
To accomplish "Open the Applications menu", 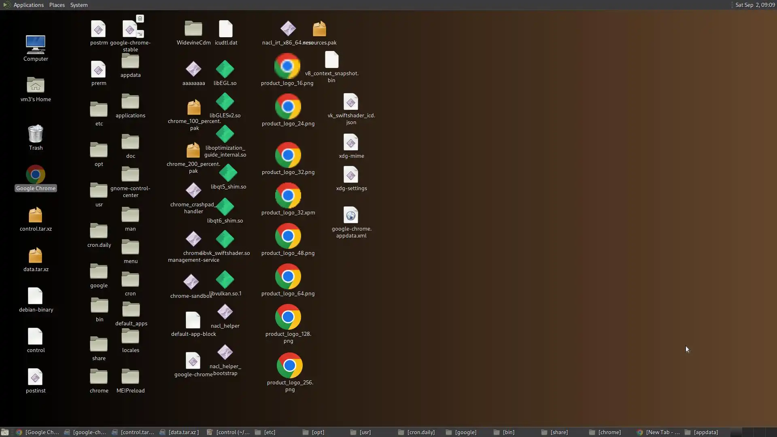I will click(28, 5).
